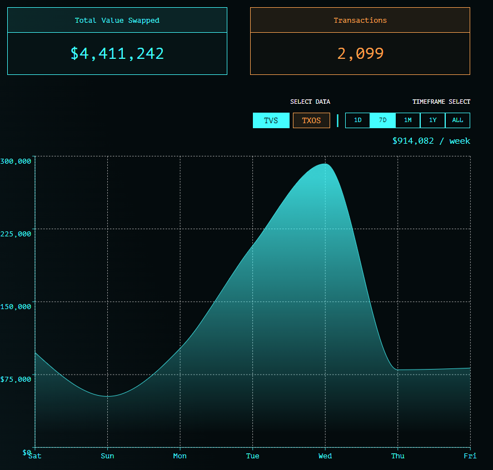Image resolution: width=493 pixels, height=470 pixels.
Task: Click the Transactions card header
Action: [360, 20]
